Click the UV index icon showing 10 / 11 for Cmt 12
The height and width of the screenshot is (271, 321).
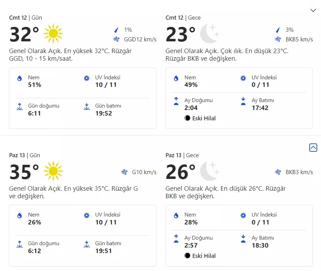(x=87, y=78)
